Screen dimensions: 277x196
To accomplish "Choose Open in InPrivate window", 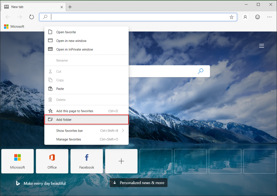I will coord(75,49).
